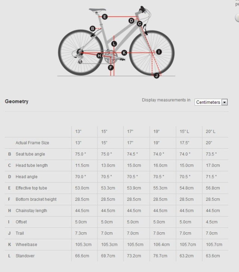Select the D marker on the bike diagram
This screenshot has height=272, width=239.
131,21
